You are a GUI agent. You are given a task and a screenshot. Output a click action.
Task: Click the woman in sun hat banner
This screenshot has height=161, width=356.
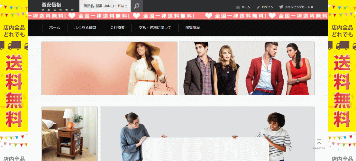pos(109,68)
